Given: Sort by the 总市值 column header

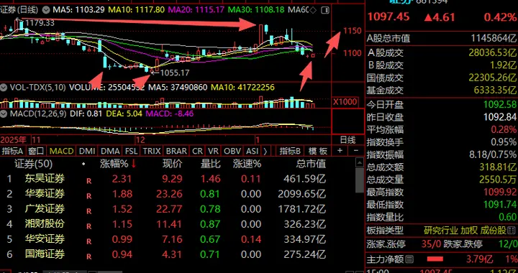Looking at the screenshot, I should click(x=311, y=164).
